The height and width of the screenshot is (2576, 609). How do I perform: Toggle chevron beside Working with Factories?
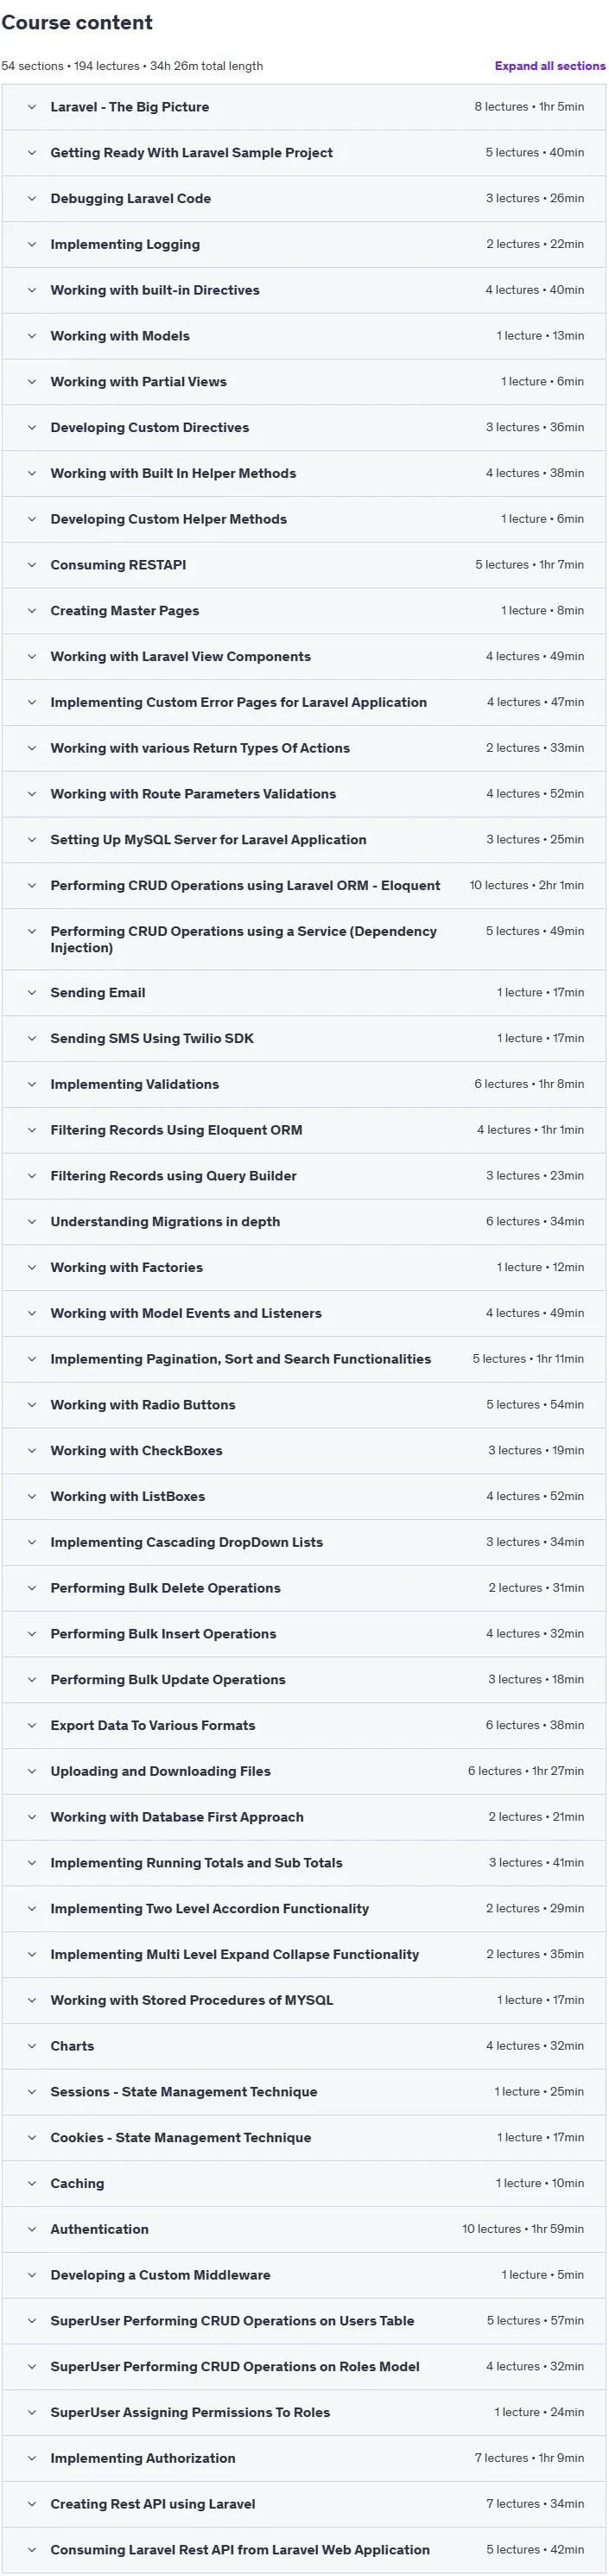coord(32,1268)
